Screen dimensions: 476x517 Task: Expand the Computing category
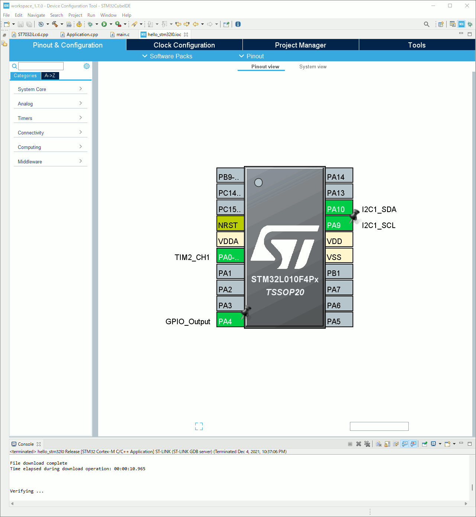pyautogui.click(x=50, y=147)
